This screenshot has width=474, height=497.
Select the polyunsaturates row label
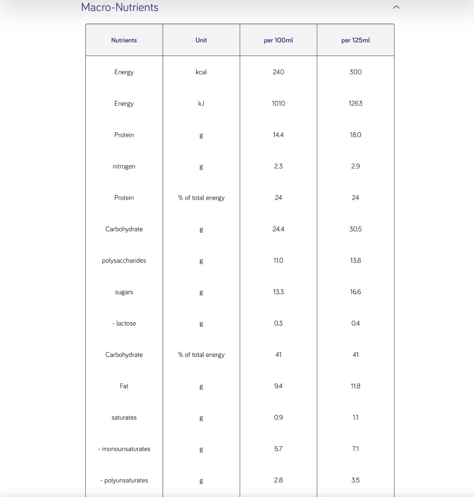pos(124,481)
